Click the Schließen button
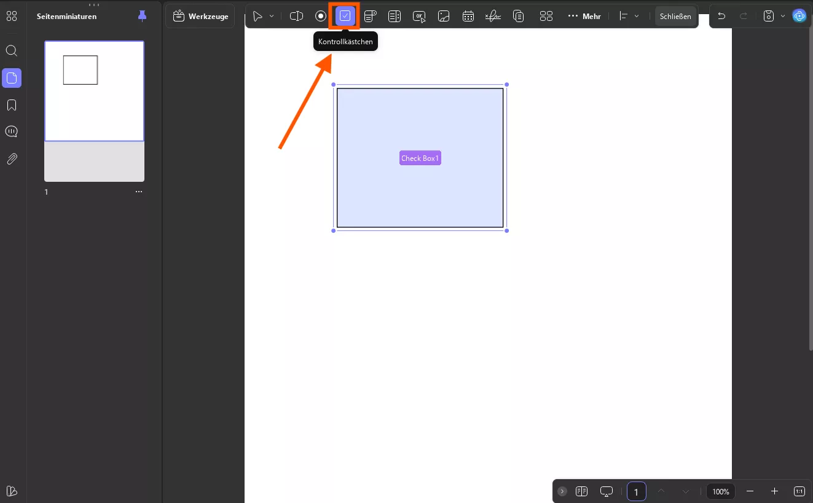 [675, 17]
